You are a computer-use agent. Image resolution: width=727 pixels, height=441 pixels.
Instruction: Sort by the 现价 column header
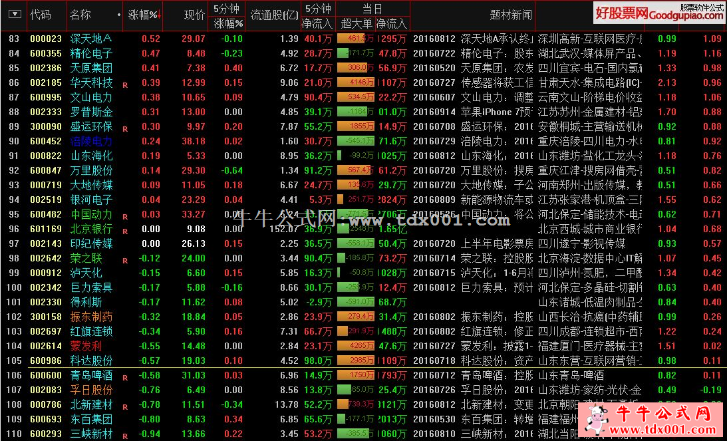[194, 15]
